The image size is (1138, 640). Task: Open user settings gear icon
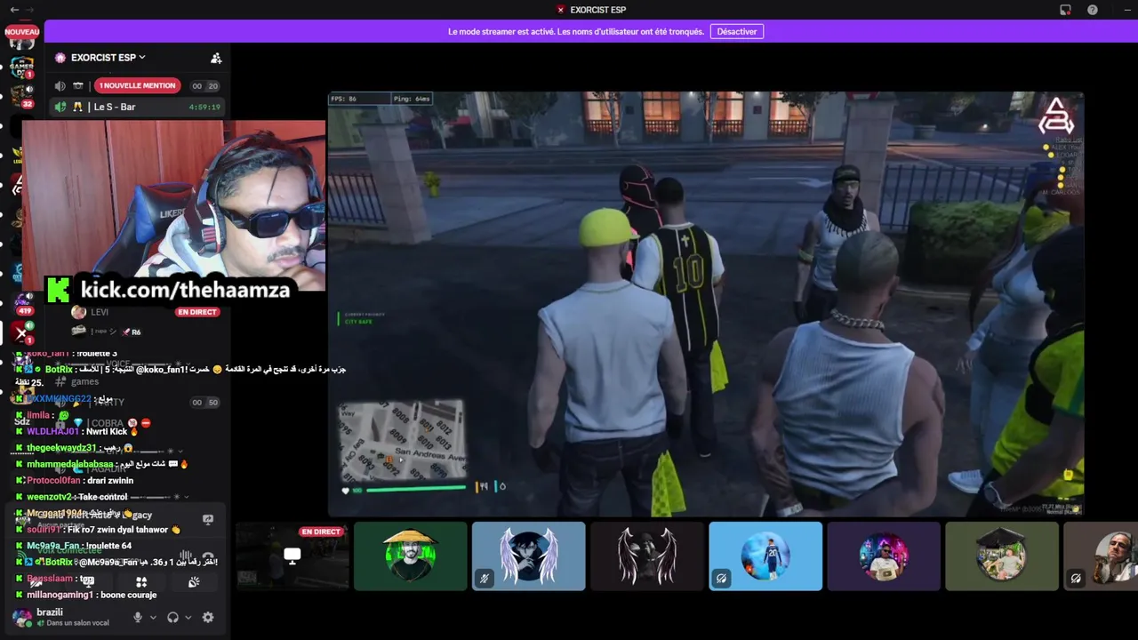pos(208,617)
